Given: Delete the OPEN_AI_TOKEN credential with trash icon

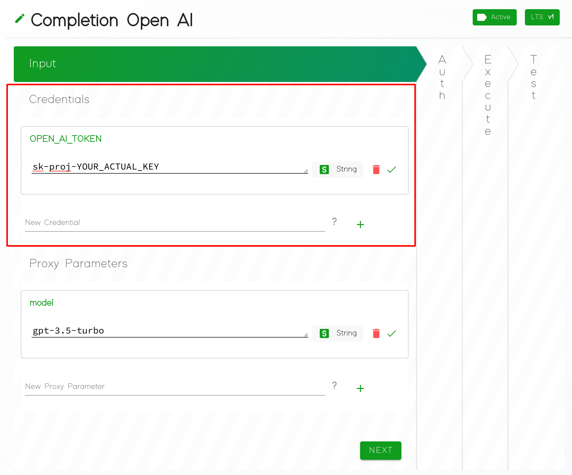Looking at the screenshot, I should coord(376,169).
